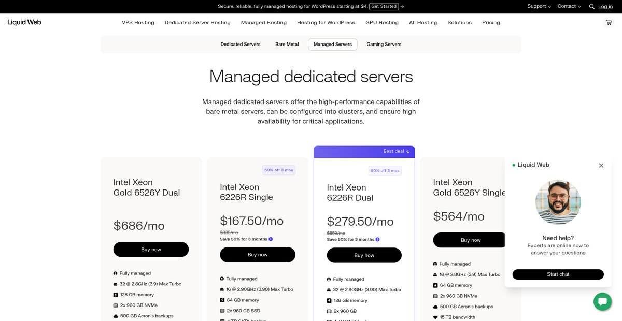The height and width of the screenshot is (321, 622).
Task: Click the green chat bubble icon
Action: [x=602, y=301]
